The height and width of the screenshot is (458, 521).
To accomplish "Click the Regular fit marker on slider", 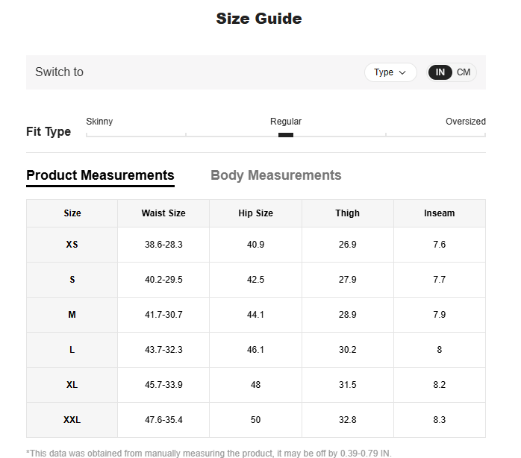I will click(285, 135).
